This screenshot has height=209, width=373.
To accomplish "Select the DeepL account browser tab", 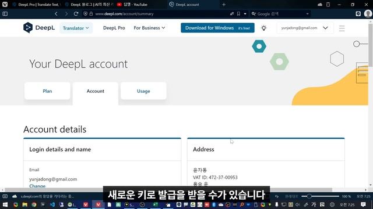I will pos(193,5).
